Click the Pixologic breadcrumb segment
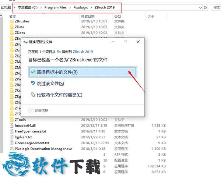221x177 pixels. tap(81, 7)
